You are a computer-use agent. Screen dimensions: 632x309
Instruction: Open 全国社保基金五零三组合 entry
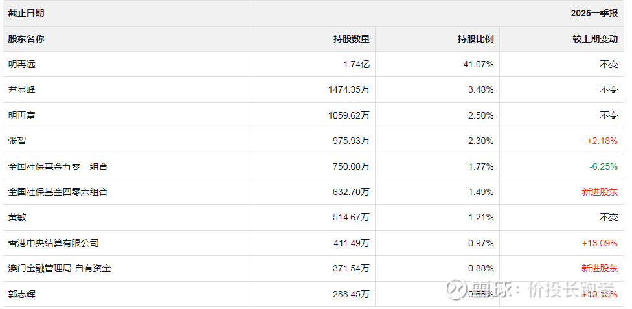[x=58, y=166]
